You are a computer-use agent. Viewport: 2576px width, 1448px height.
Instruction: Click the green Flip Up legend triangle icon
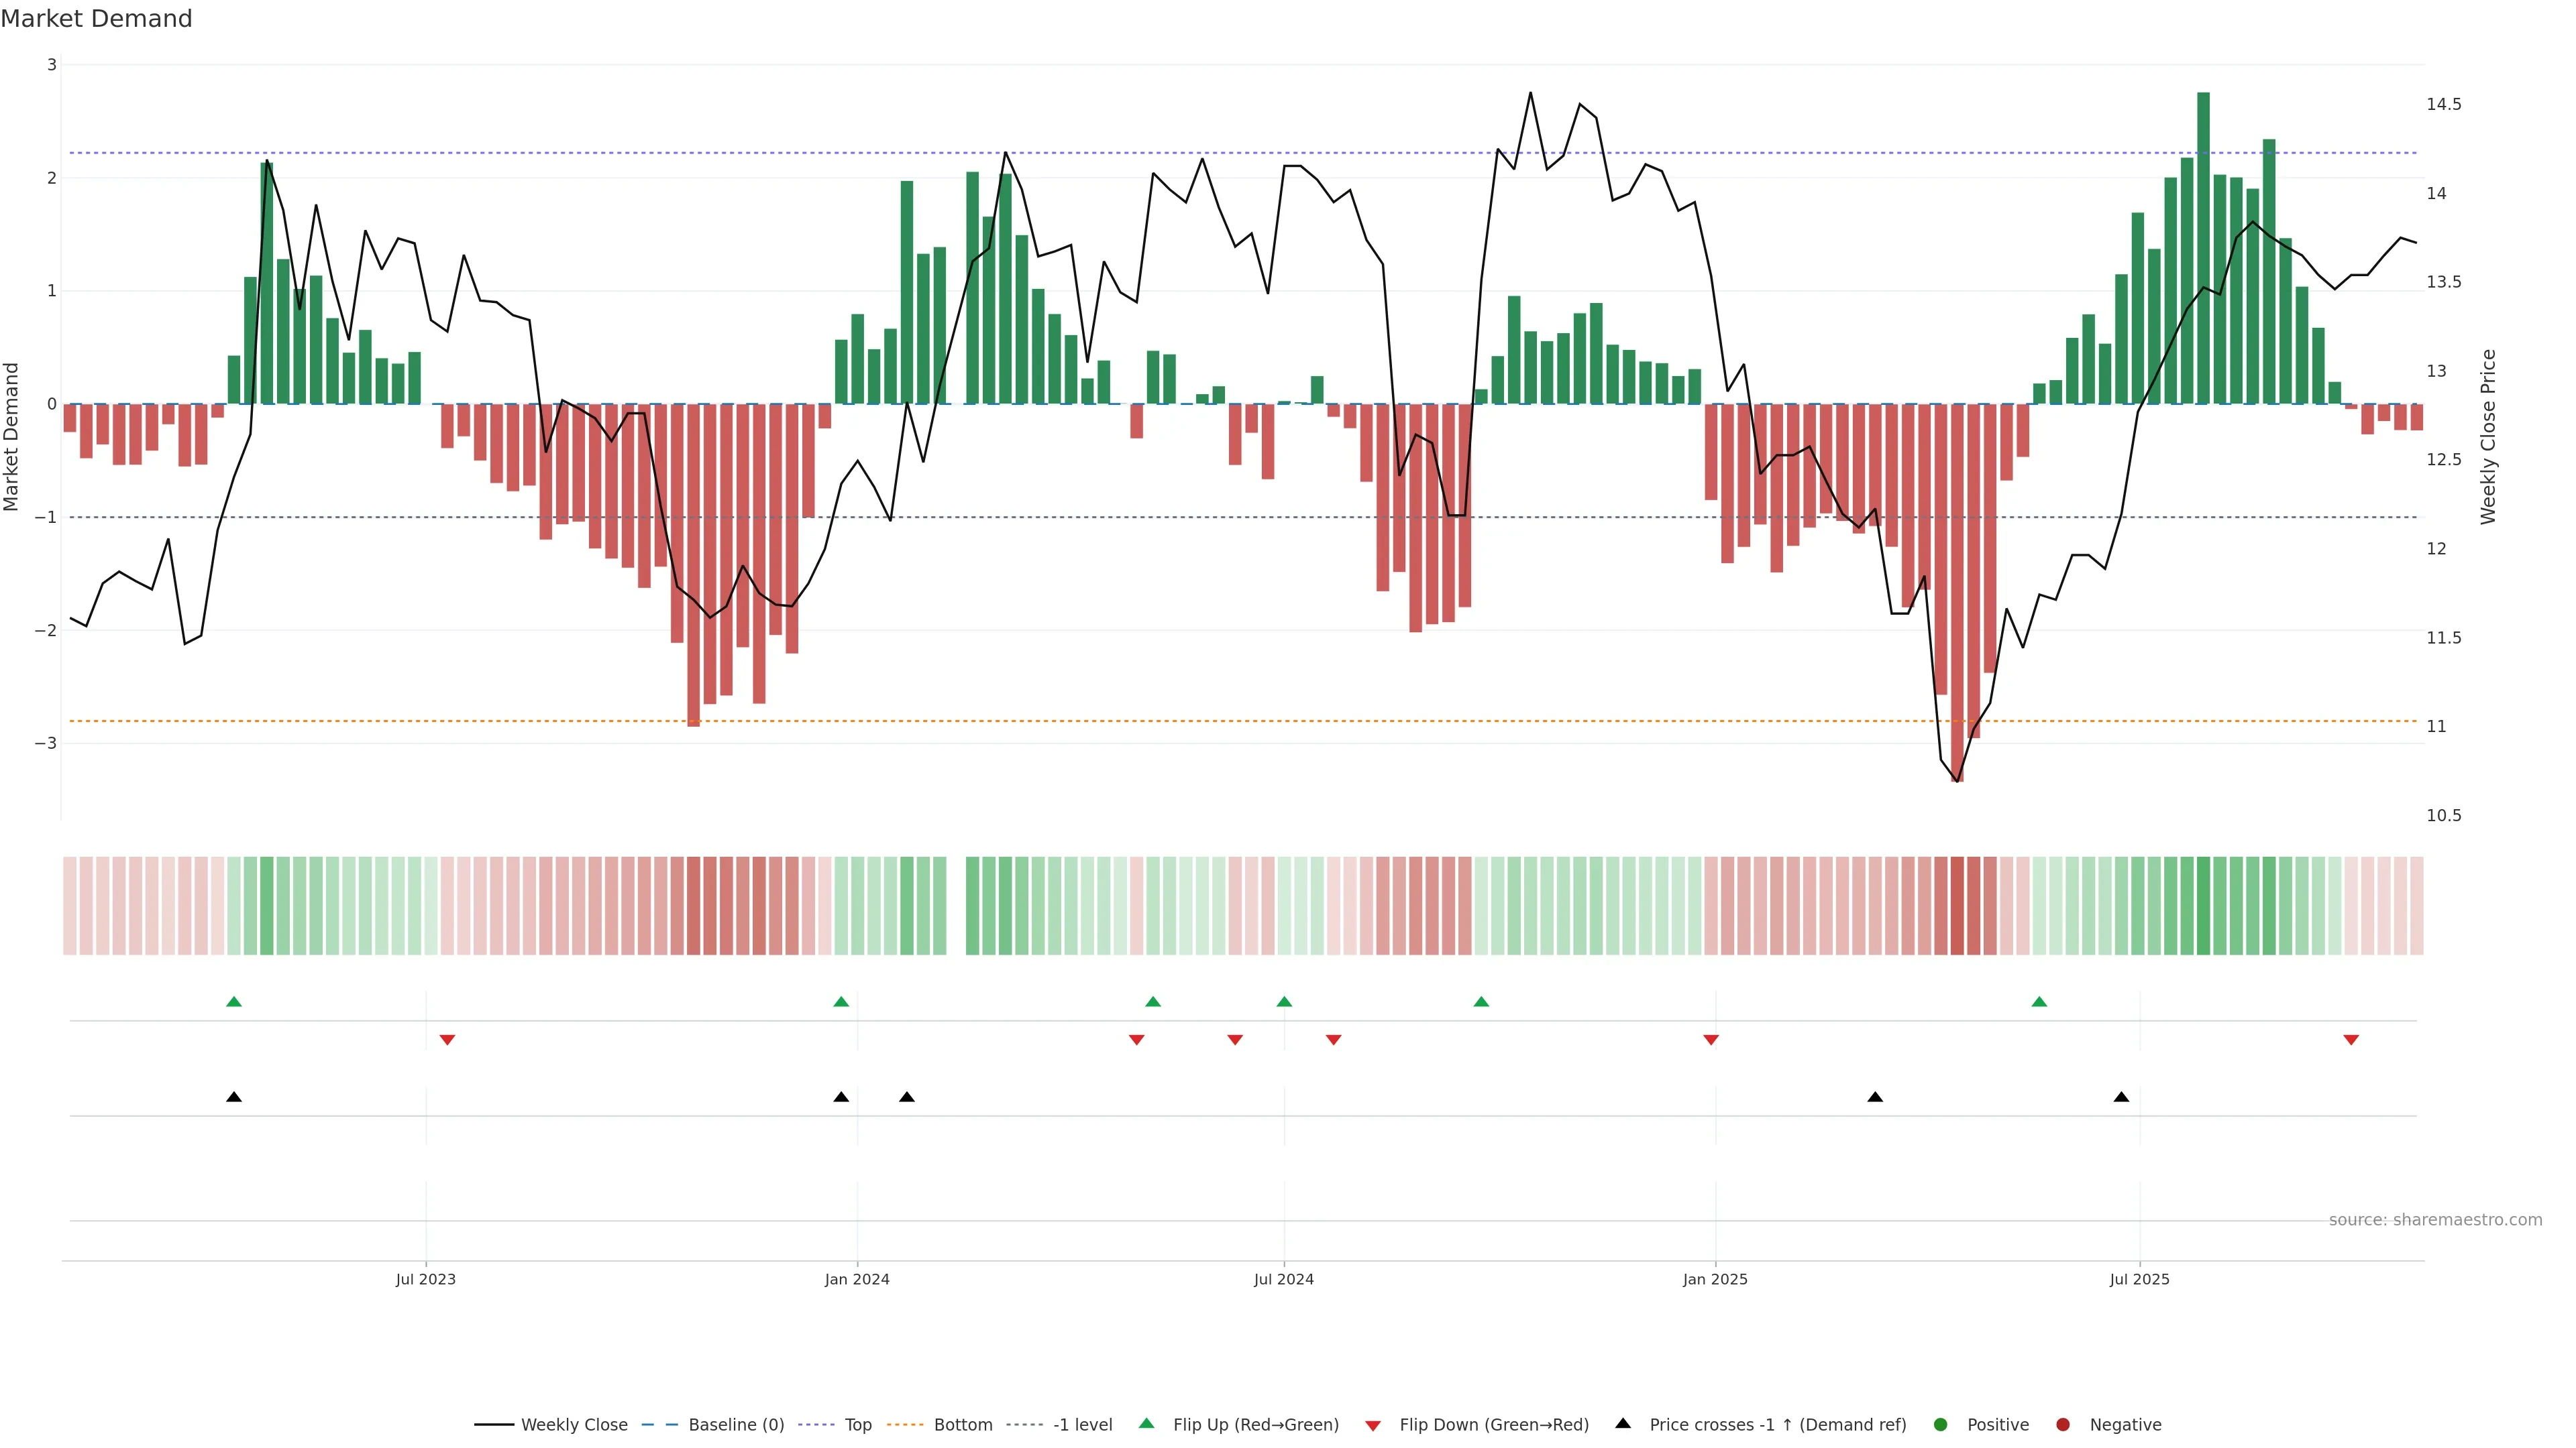point(1146,1423)
